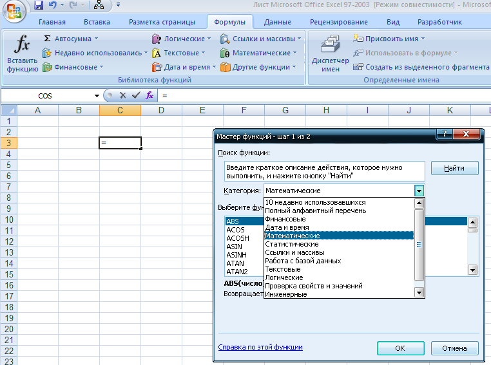This screenshot has width=491, height=365.
Task: Click the Office button logo
Action: coord(14,12)
